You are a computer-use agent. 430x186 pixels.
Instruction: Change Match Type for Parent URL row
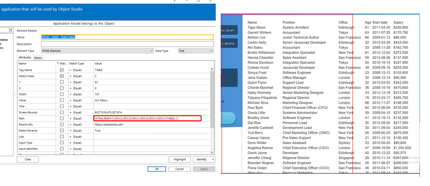tap(80, 125)
